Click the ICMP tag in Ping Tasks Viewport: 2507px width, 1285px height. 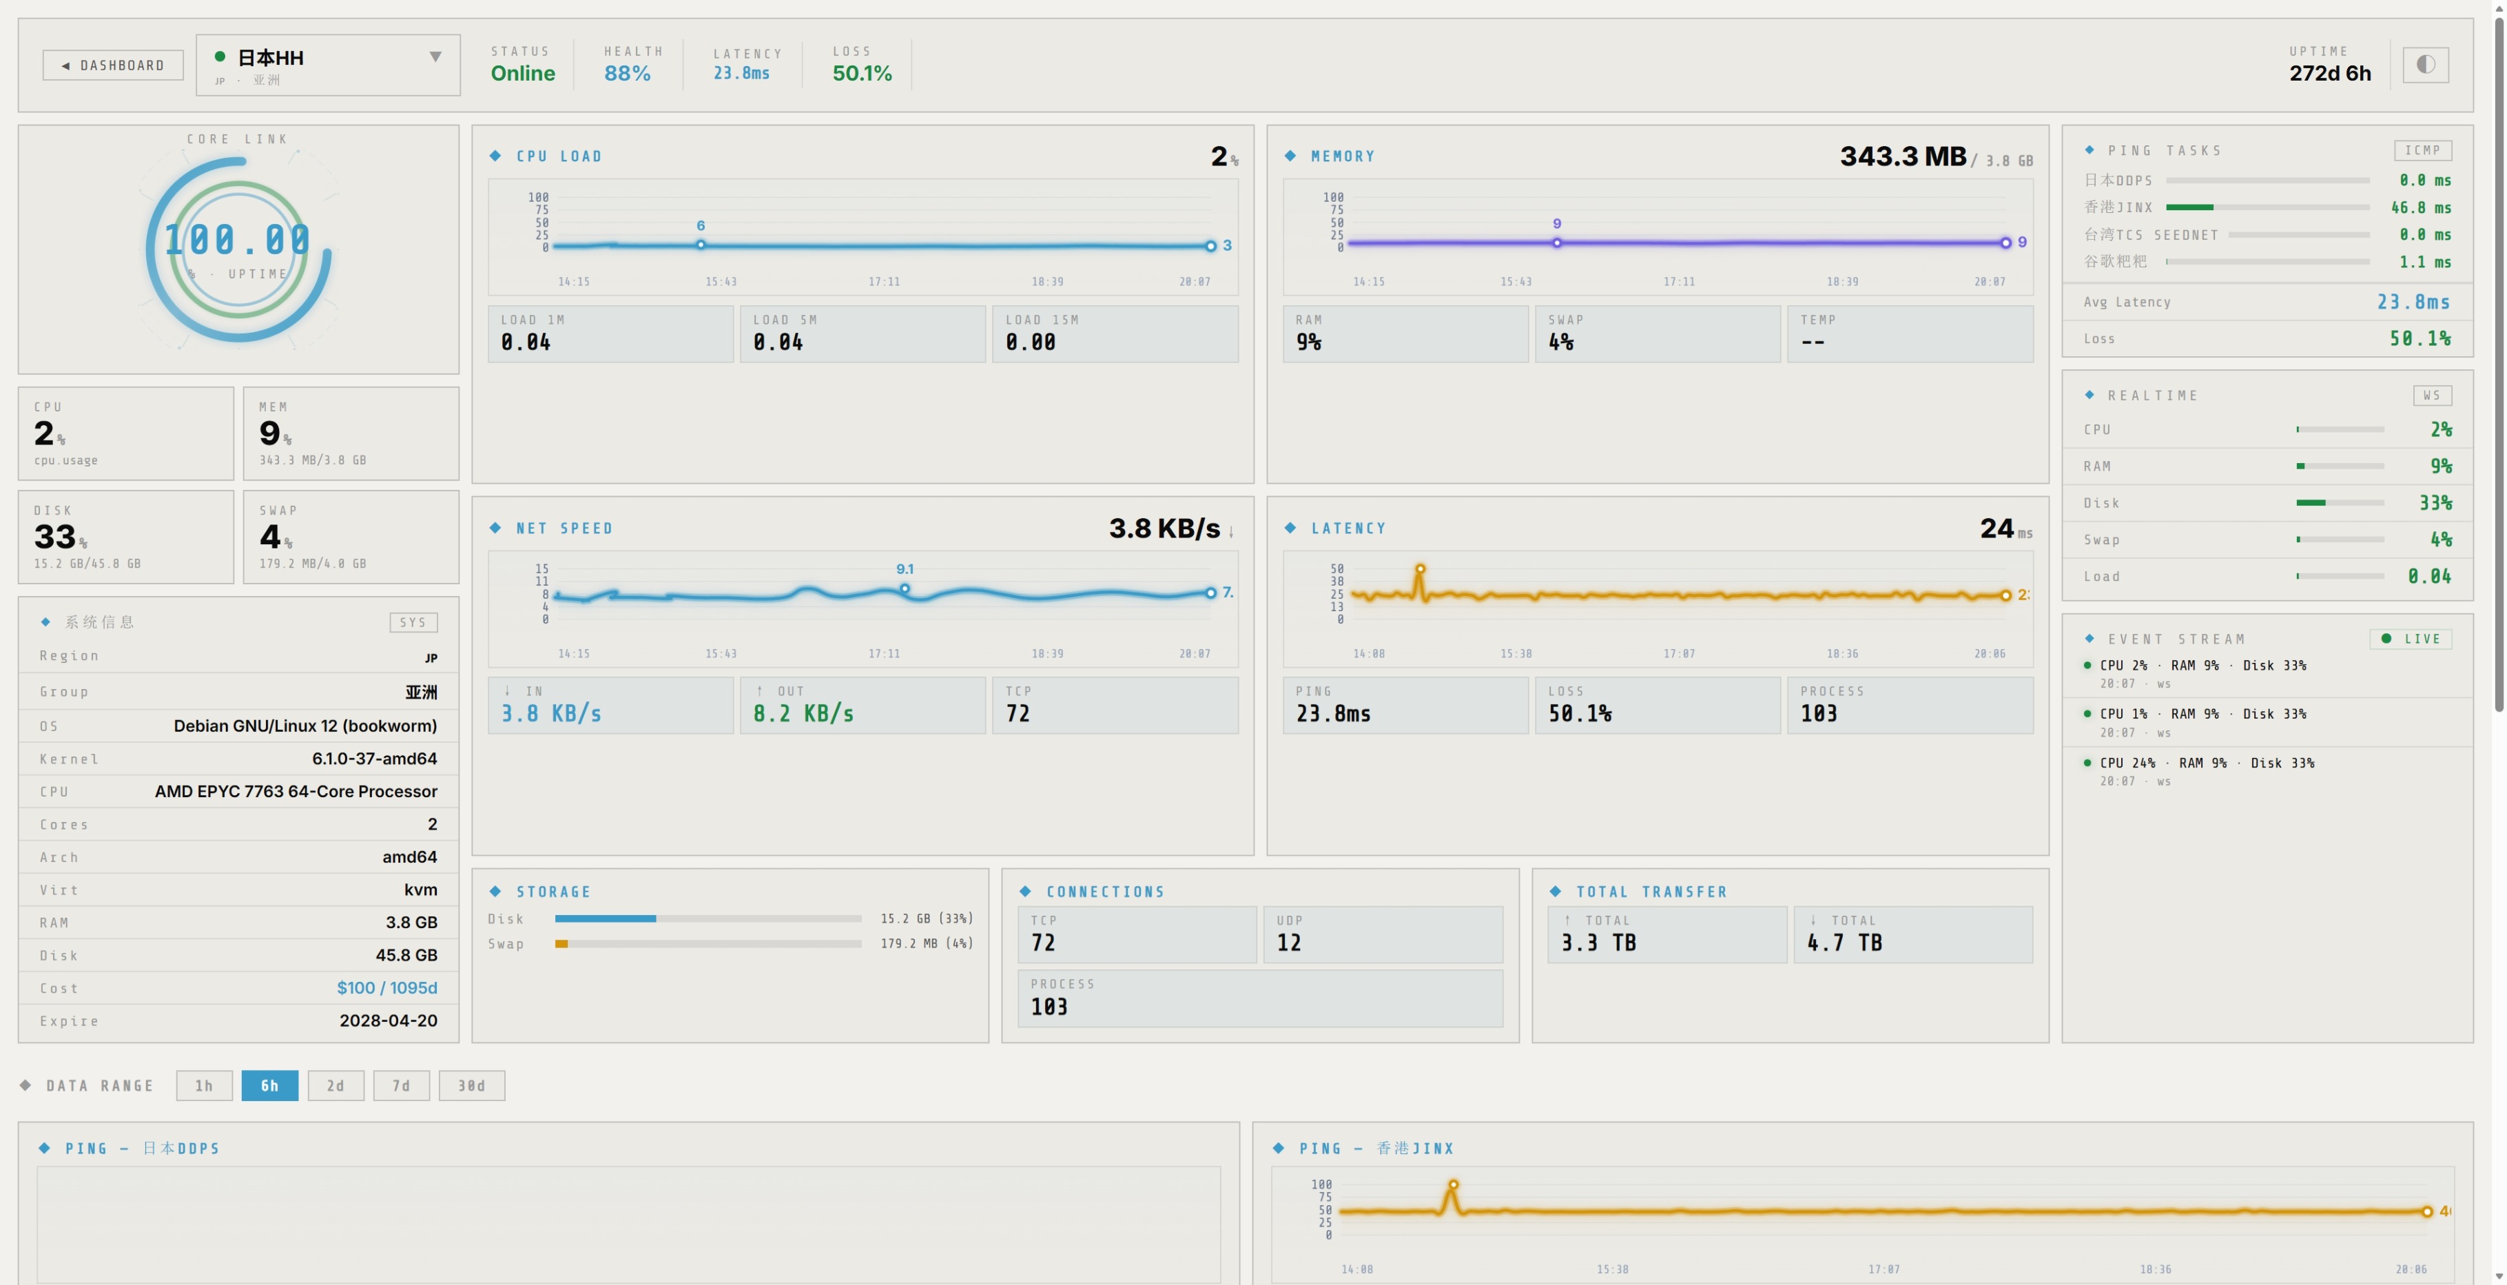pyautogui.click(x=2422, y=150)
